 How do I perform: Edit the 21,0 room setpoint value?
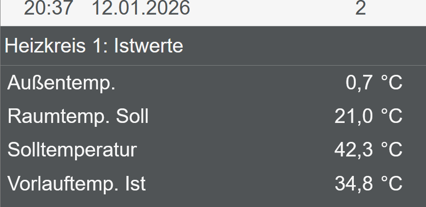[353, 117]
